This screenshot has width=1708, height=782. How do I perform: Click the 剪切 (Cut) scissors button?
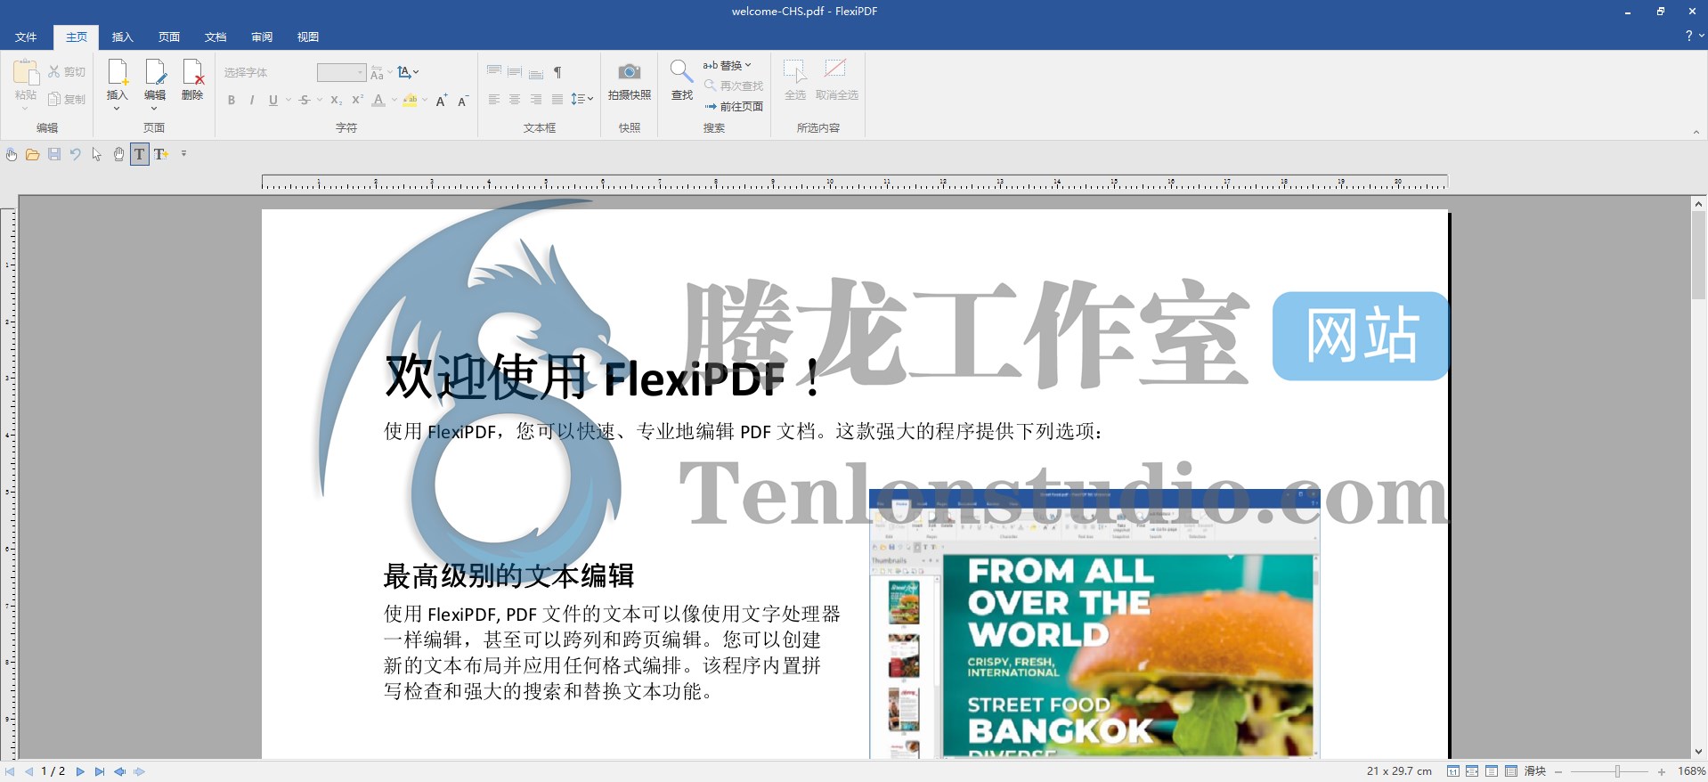pos(67,72)
